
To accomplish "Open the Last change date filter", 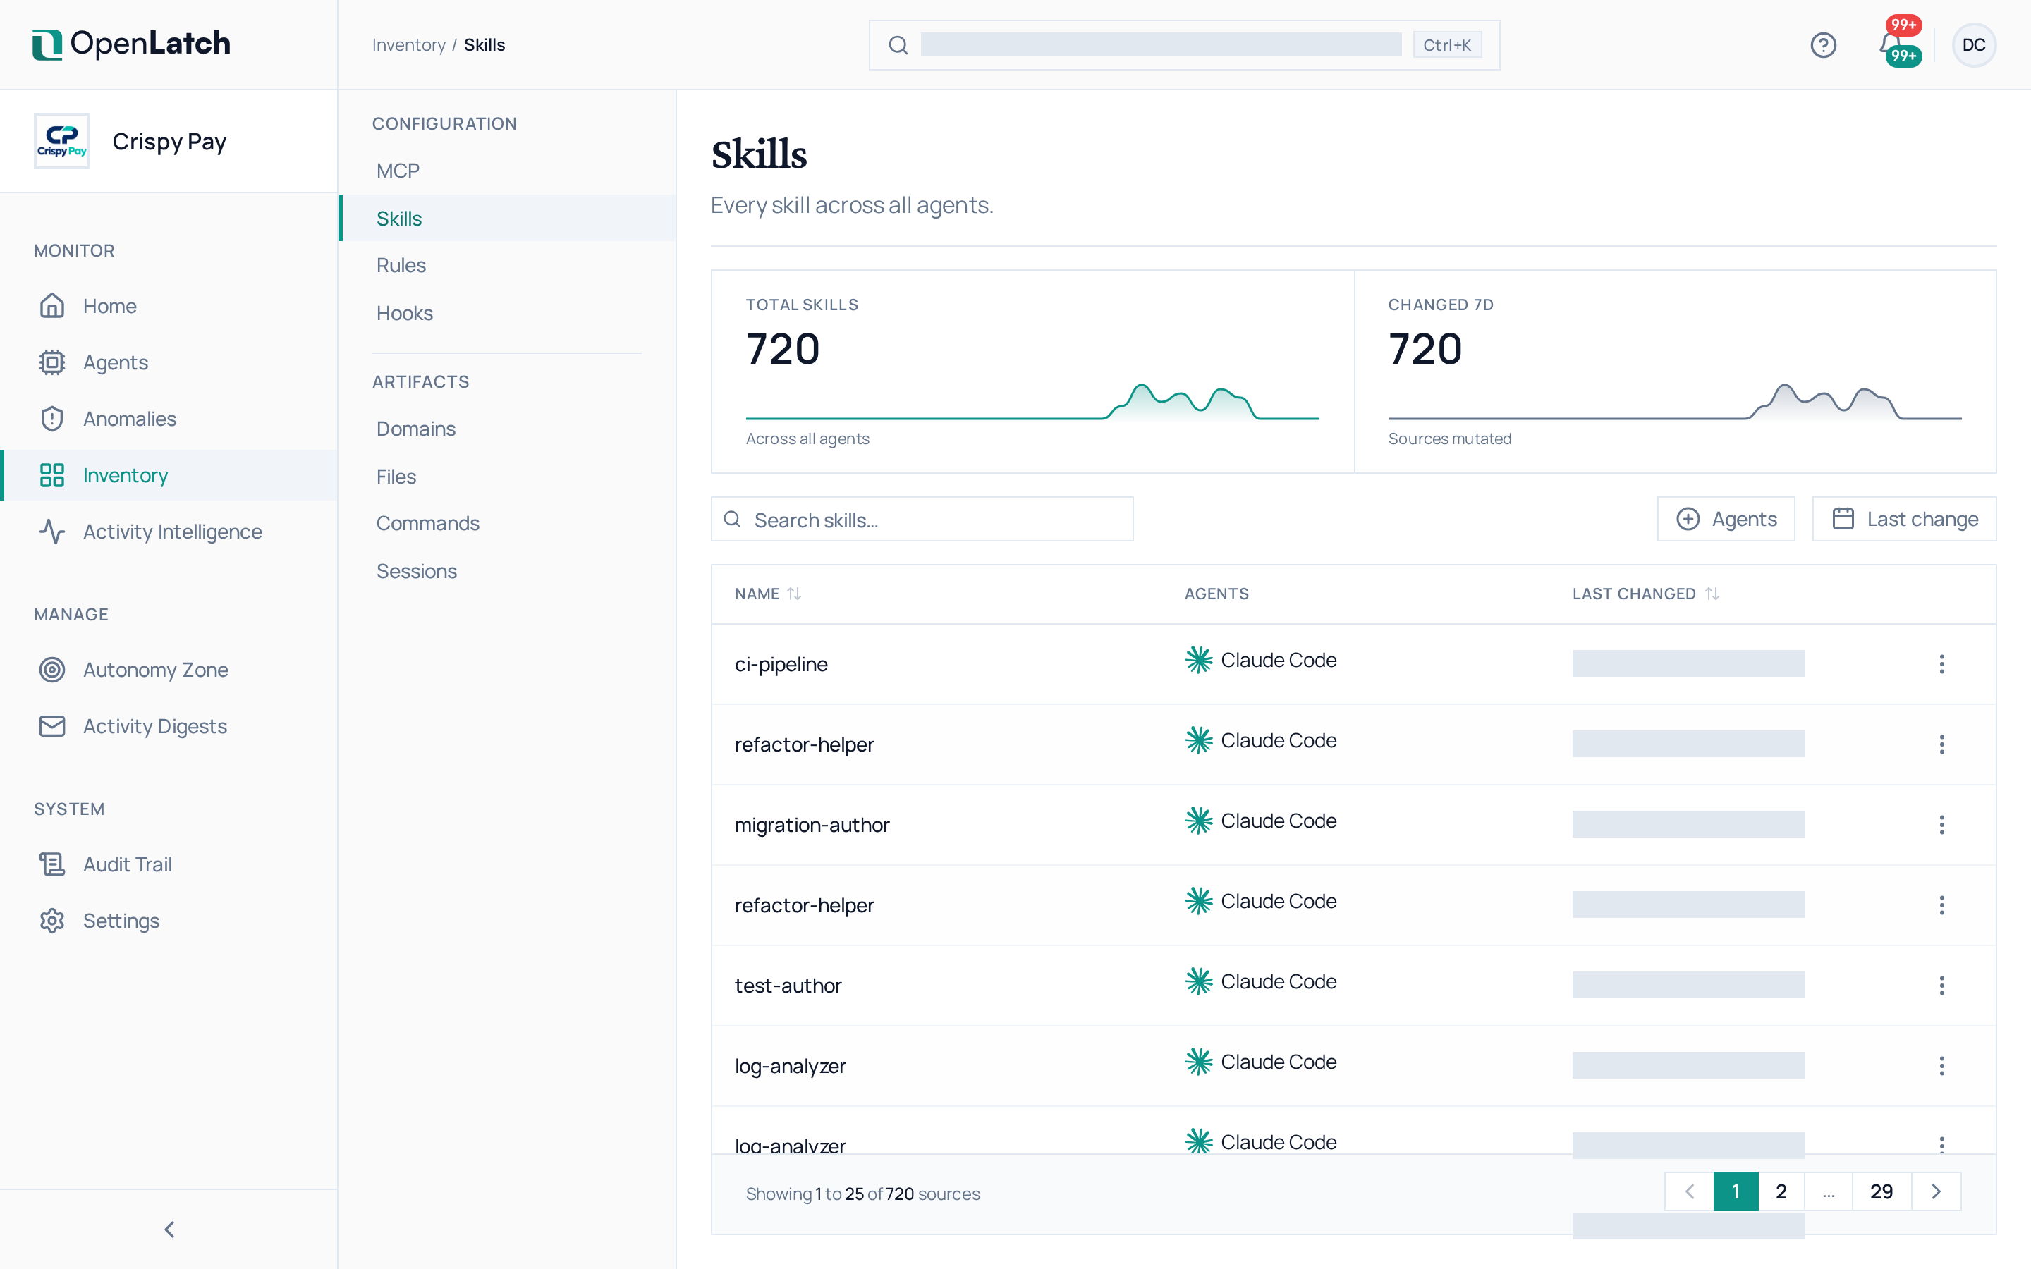I will click(1903, 519).
